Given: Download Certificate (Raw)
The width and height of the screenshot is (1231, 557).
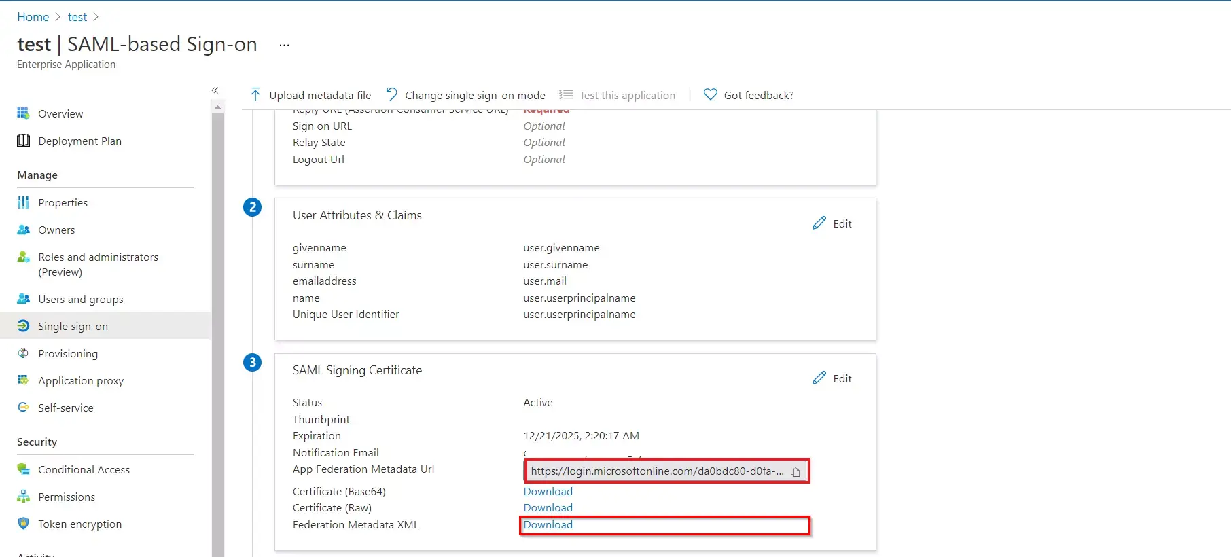Looking at the screenshot, I should coord(548,507).
